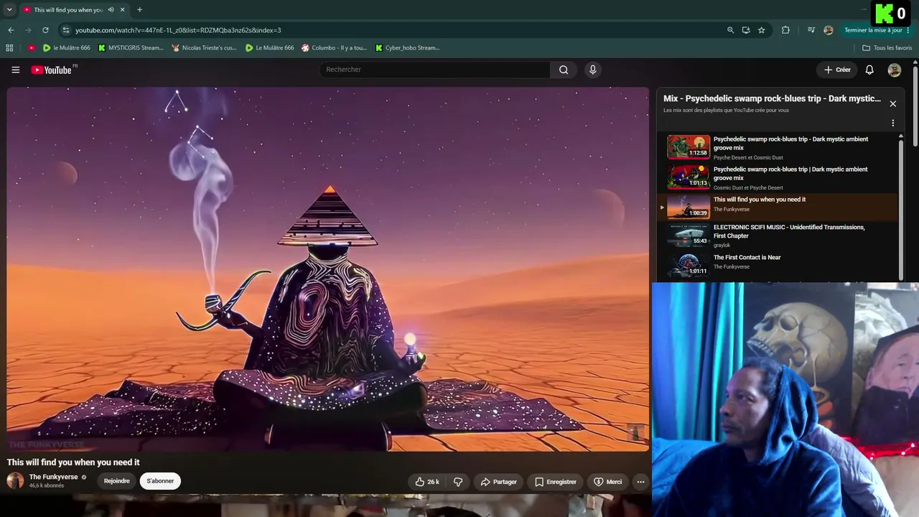919x517 pixels.
Task: Open Chrome menu beside Terminer la mise à jour
Action: (909, 30)
